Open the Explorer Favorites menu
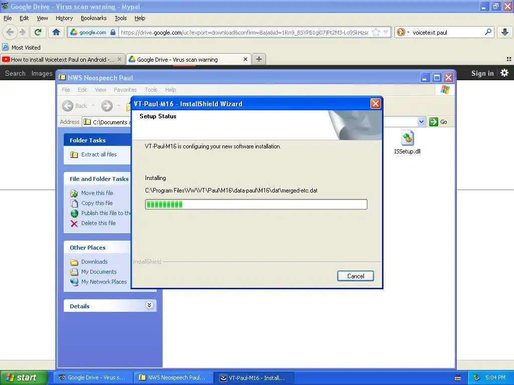This screenshot has width=514, height=385. pyautogui.click(x=125, y=90)
